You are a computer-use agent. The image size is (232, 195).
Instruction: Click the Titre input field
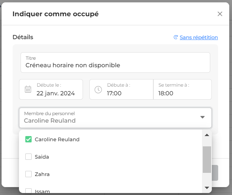pos(115,62)
